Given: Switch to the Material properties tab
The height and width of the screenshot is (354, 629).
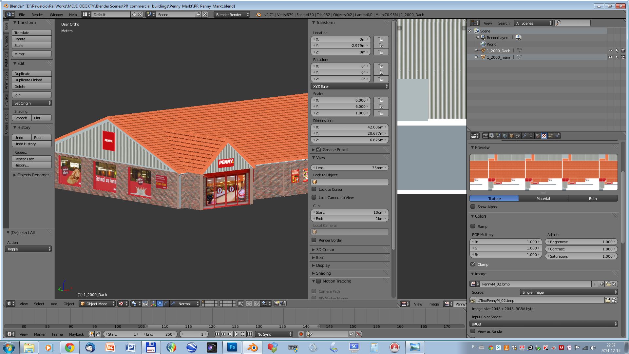Looking at the screenshot, I should coord(538,136).
